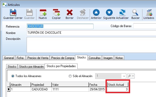Viewport: 156px width, 97px height.
Task: Click the Valor cell 1111
Action: click(x=70, y=89)
